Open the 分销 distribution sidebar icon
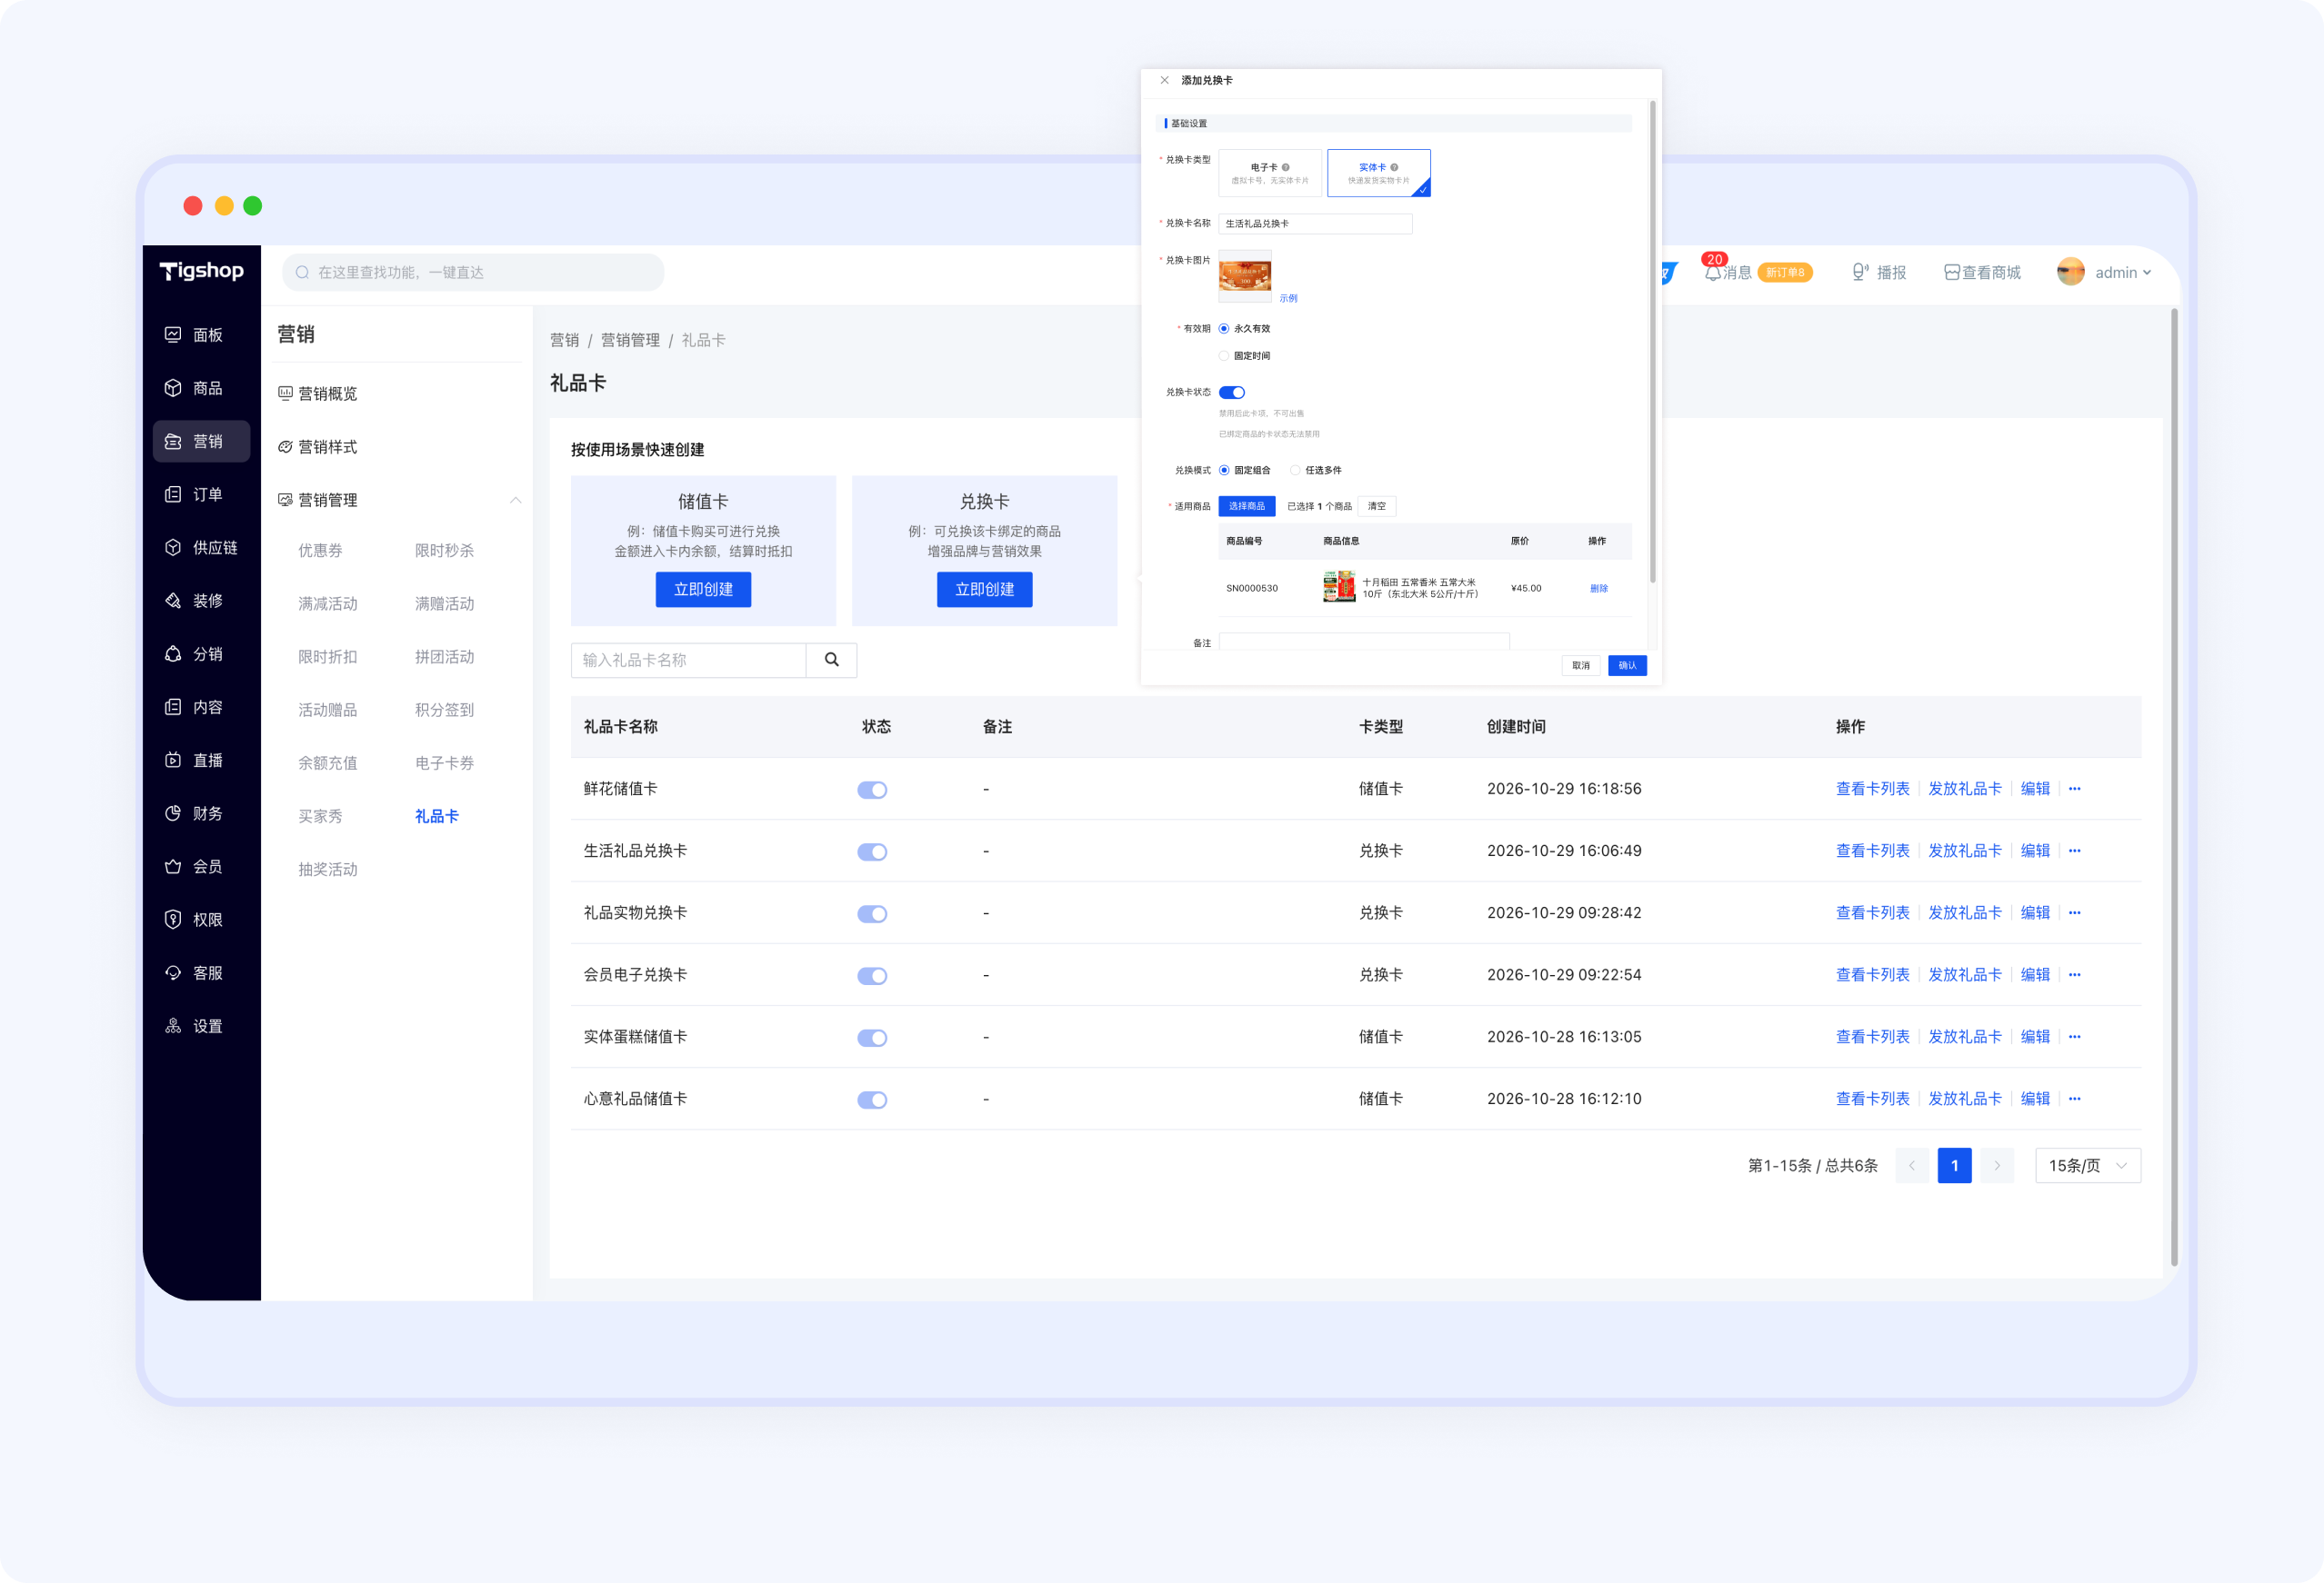Viewport: 2324px width, 1583px height. pos(173,653)
